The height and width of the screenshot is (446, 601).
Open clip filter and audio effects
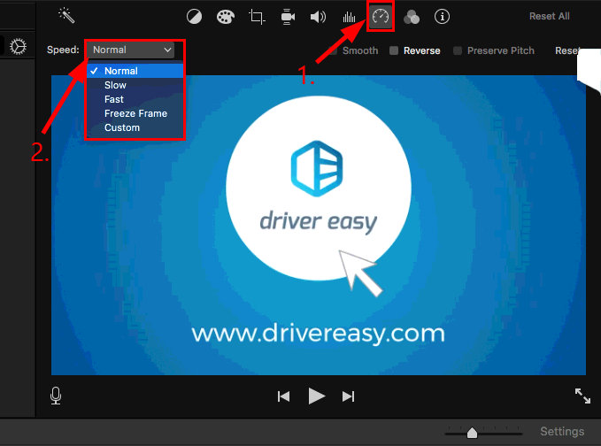click(412, 17)
